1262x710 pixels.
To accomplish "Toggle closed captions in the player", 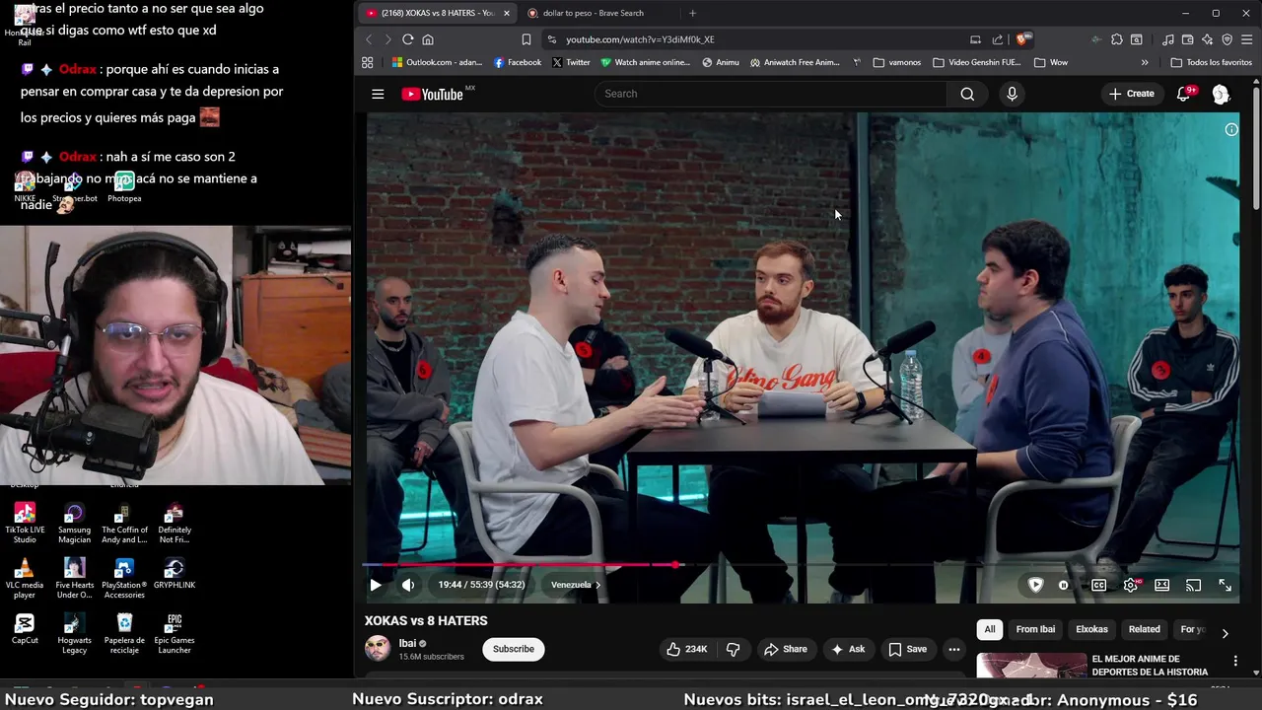I will coord(1098,585).
